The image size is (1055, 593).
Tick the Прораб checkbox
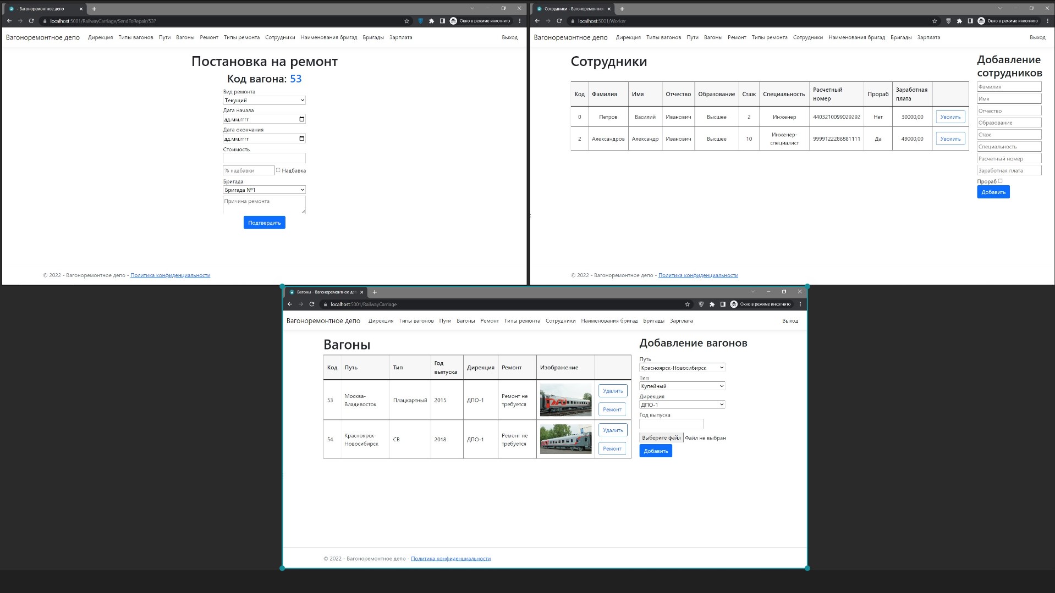[x=1000, y=181]
